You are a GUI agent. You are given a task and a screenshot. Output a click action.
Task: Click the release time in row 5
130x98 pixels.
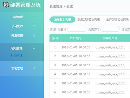pos(76,83)
